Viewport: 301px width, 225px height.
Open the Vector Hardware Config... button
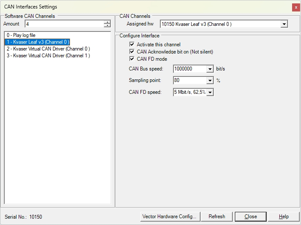click(x=170, y=217)
